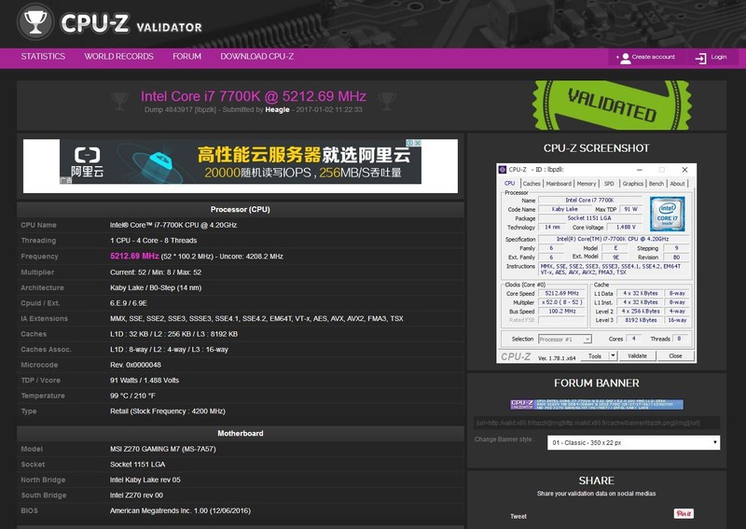746x529 pixels.
Task: Click the Tweet share link
Action: tap(518, 516)
